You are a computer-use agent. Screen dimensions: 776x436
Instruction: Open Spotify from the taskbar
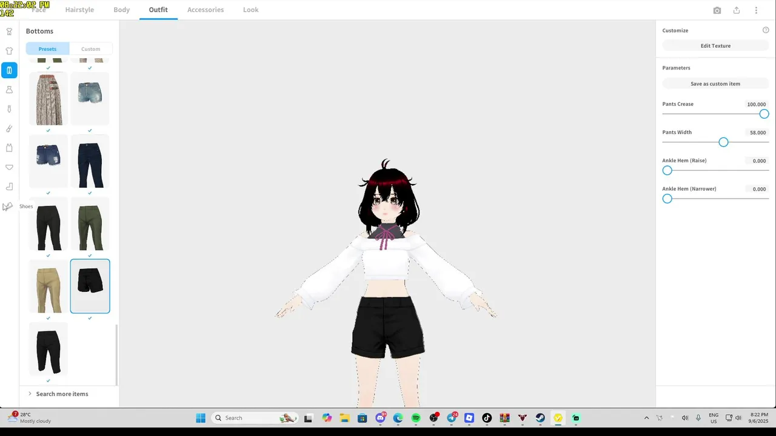click(x=416, y=418)
